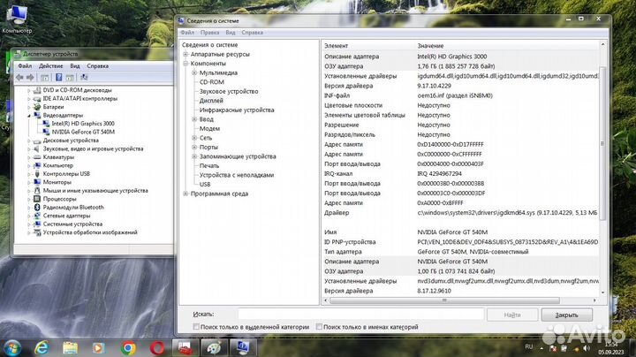Click the RU language indicator in tray
The height and width of the screenshot is (357, 636).
pos(528,347)
